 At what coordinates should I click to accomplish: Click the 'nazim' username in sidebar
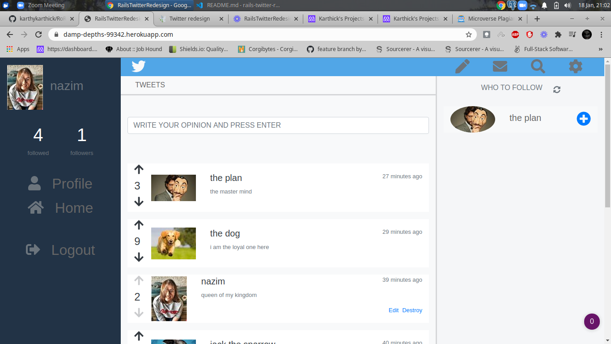[x=67, y=86]
